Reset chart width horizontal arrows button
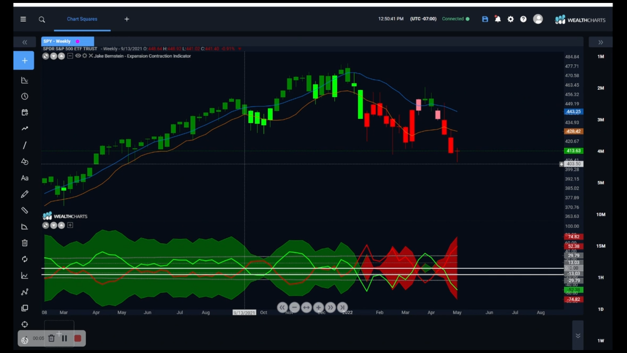Screen dimensions: 627x353 [x=306, y=308]
